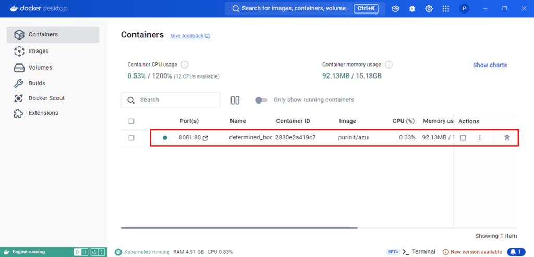Open Settings via the gear icon
Image resolution: width=534 pixels, height=257 pixels.
click(429, 9)
